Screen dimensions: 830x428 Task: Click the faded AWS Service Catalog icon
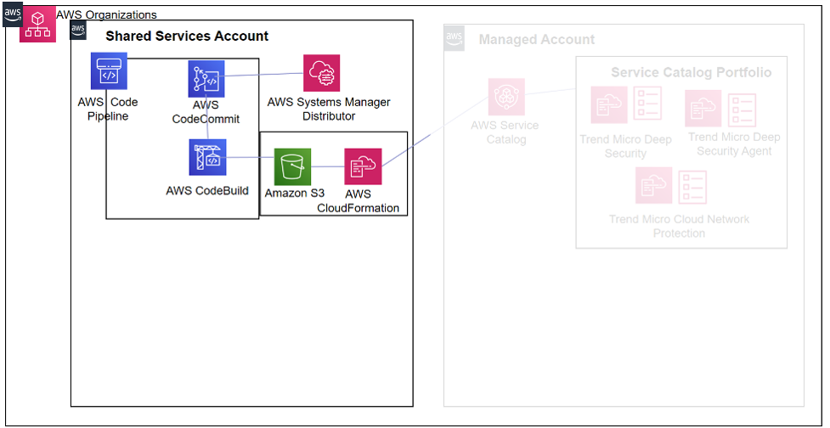[x=506, y=97]
